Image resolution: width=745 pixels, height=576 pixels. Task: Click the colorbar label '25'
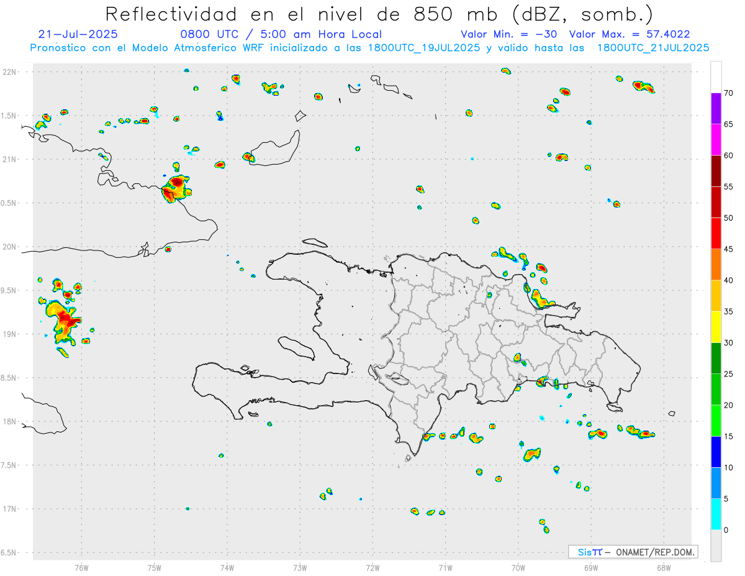(728, 374)
